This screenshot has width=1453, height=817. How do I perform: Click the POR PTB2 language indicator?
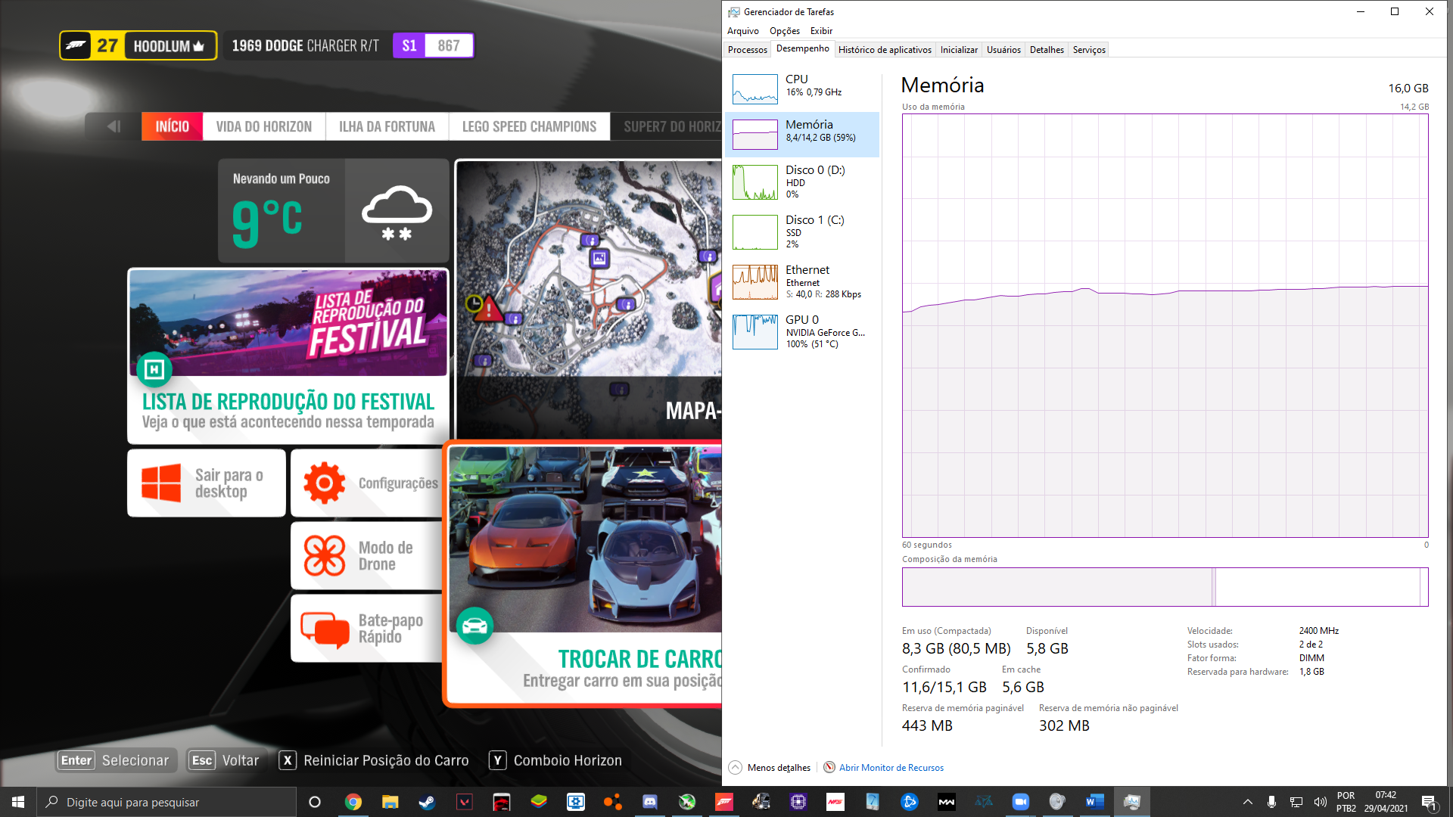click(1346, 802)
